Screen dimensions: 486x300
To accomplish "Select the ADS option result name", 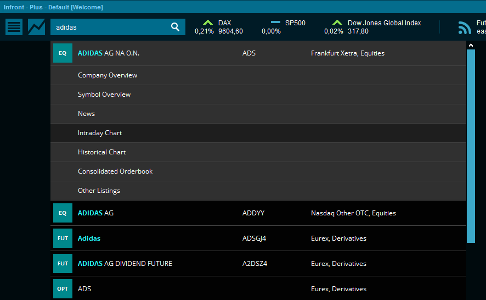I will [84, 289].
